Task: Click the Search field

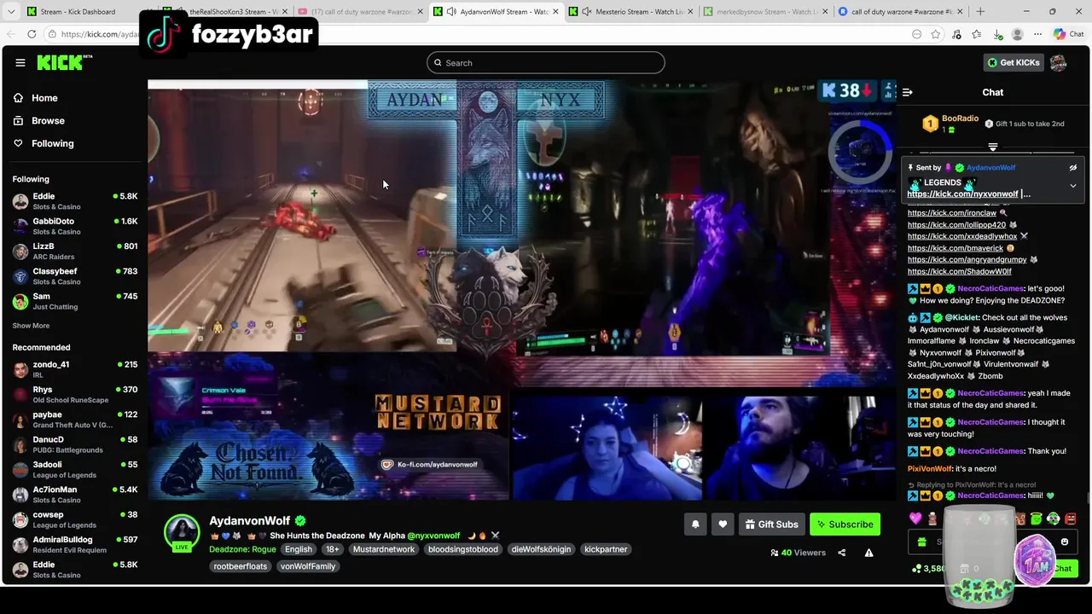Action: pyautogui.click(x=546, y=62)
